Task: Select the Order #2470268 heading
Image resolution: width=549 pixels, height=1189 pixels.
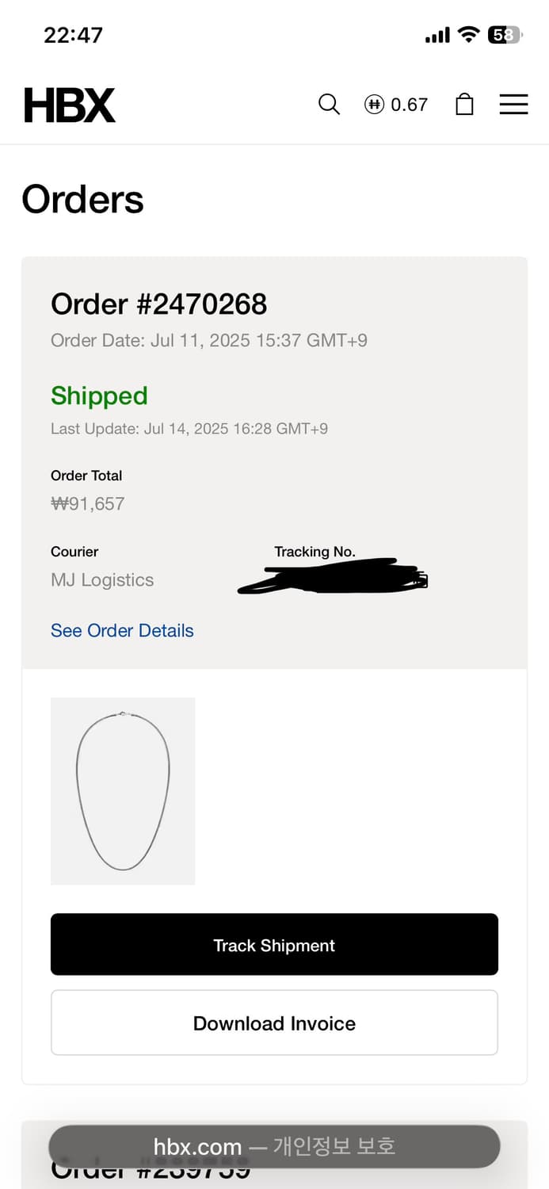Action: tap(158, 304)
